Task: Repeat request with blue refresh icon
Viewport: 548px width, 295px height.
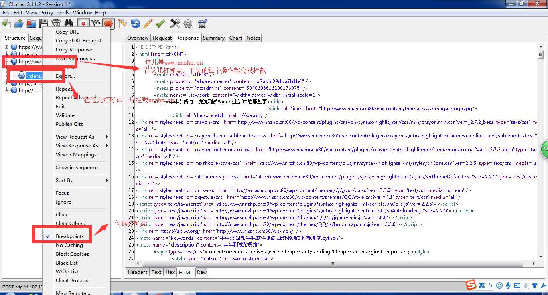Action: 135,24
